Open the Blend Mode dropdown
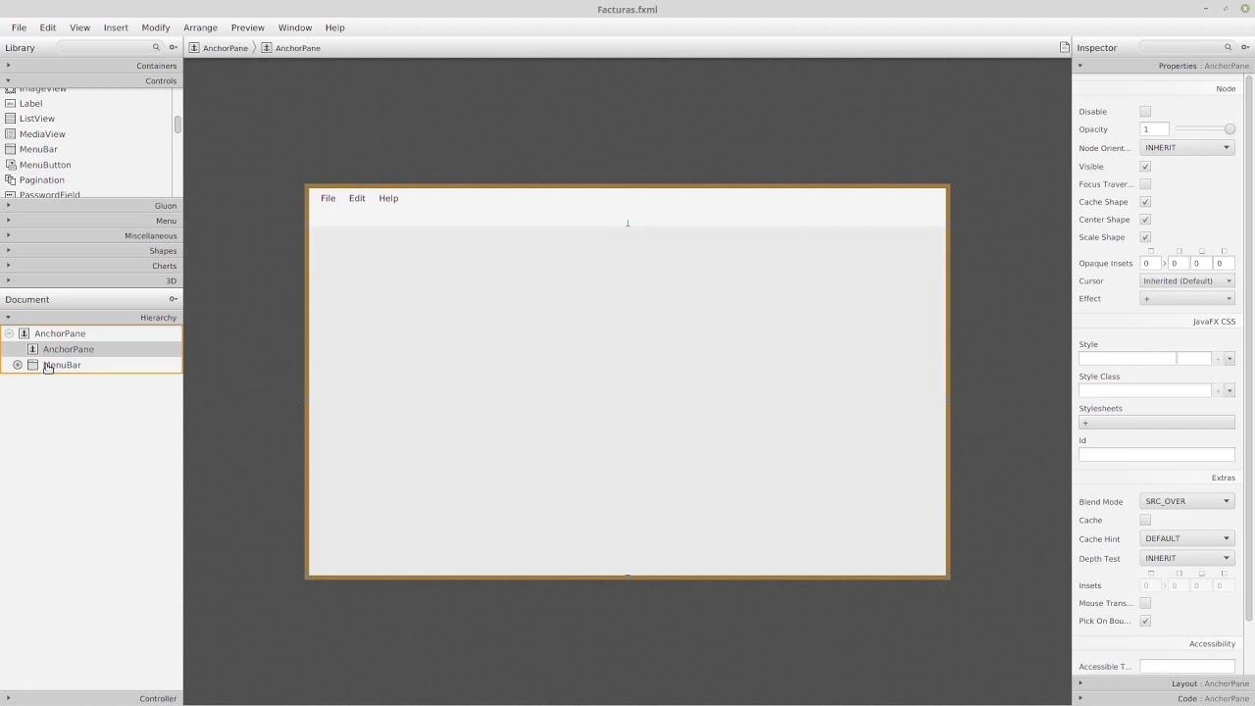 (x=1187, y=501)
